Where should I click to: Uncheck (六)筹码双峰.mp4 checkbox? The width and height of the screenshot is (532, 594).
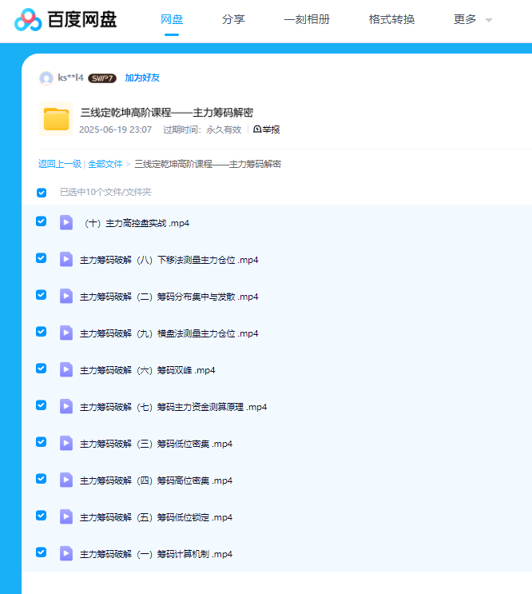42,369
